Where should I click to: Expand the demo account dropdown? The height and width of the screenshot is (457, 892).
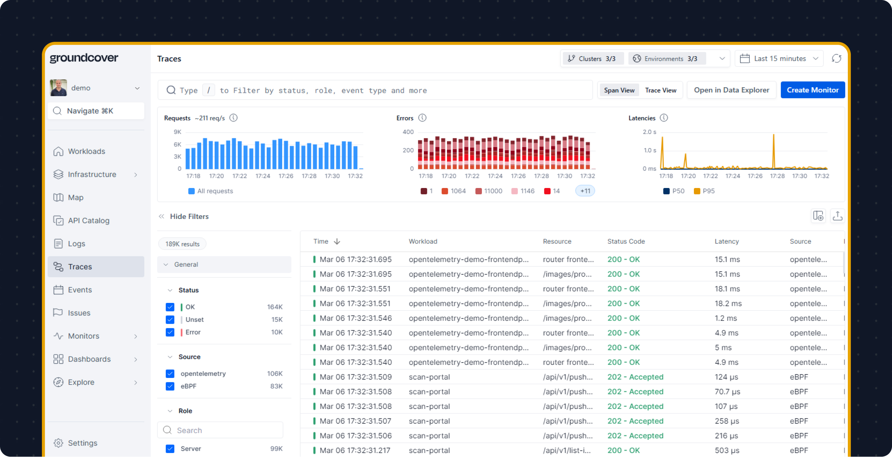[137, 88]
